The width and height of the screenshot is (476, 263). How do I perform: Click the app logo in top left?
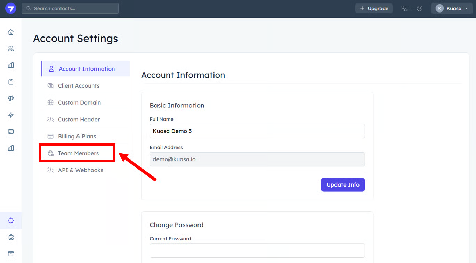click(11, 8)
